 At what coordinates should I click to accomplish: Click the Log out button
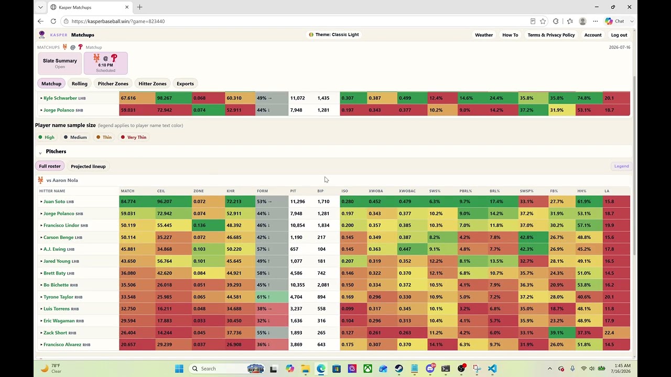click(x=619, y=35)
